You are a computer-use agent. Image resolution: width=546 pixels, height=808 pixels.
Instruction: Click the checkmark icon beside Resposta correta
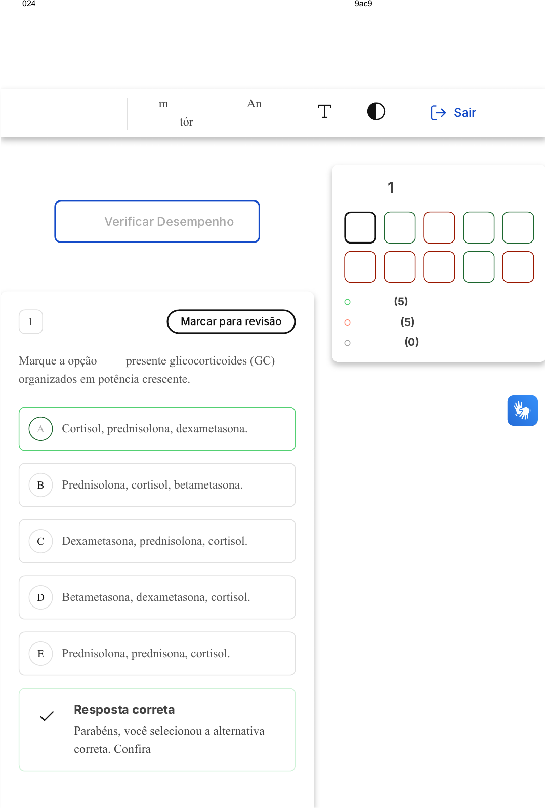pyautogui.click(x=47, y=716)
